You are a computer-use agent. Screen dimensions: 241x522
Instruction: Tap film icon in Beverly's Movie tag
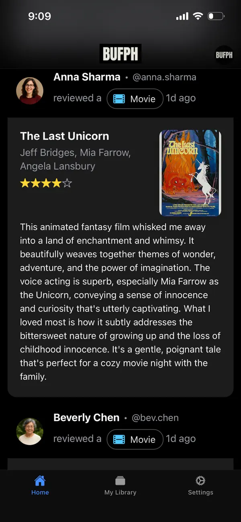tap(119, 440)
